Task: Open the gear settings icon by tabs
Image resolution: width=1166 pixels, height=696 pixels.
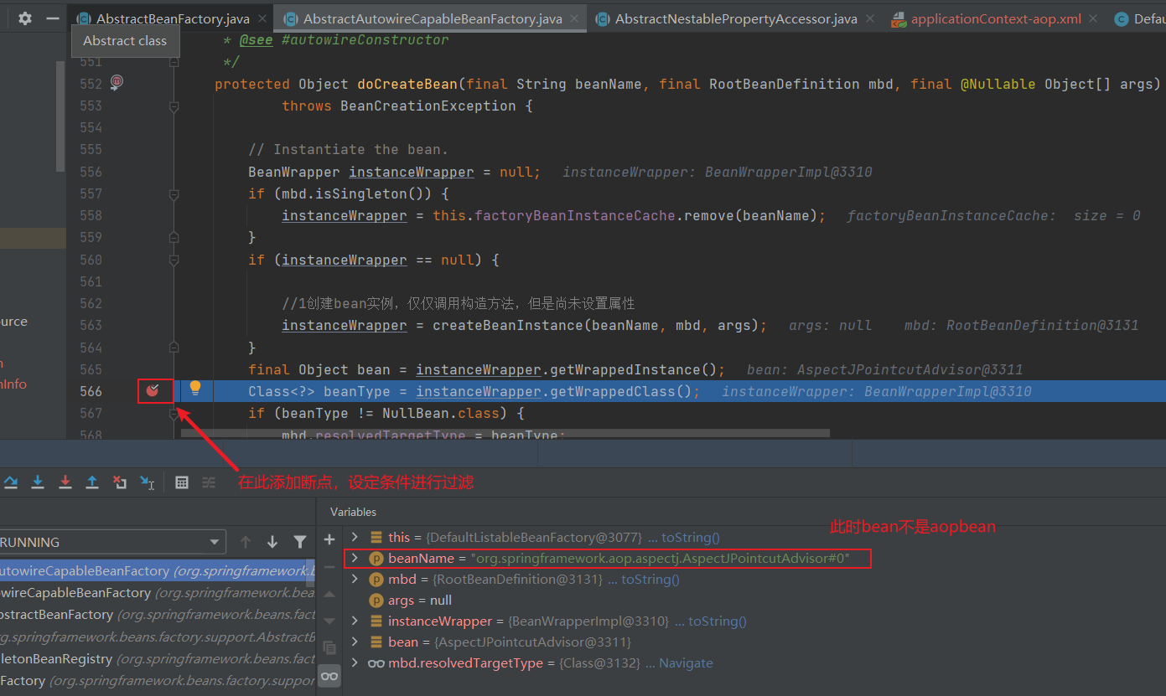Action: pos(25,18)
